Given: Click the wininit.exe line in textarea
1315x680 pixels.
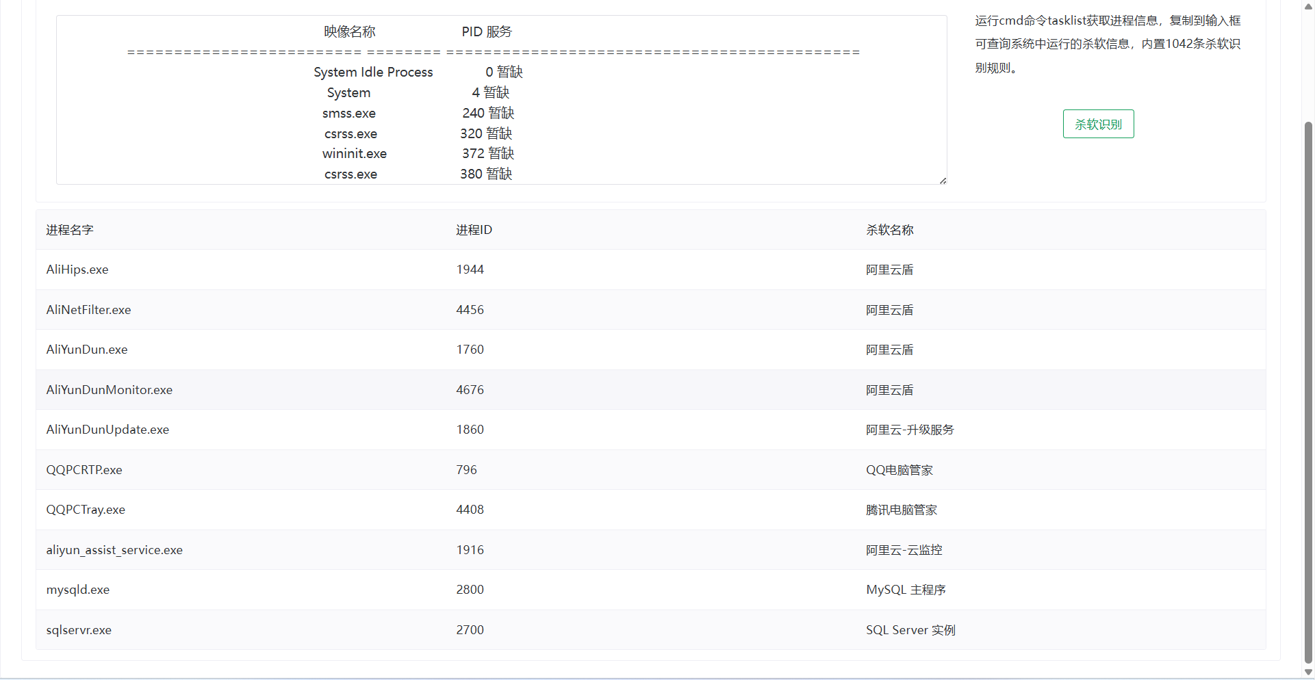Looking at the screenshot, I should pos(418,153).
